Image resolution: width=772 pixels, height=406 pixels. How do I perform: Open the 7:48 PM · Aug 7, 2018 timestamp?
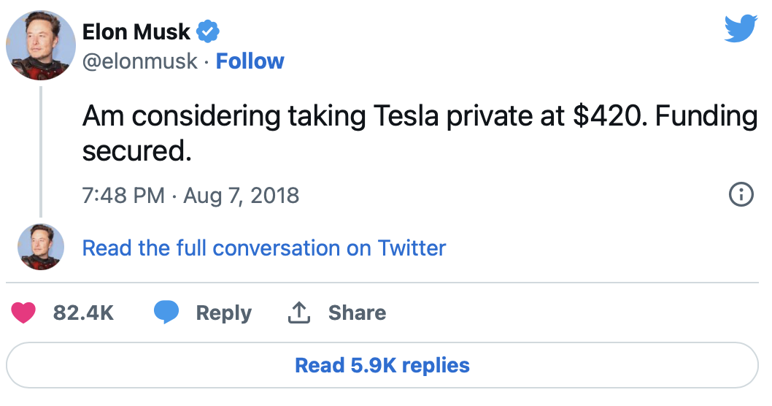[x=190, y=196]
